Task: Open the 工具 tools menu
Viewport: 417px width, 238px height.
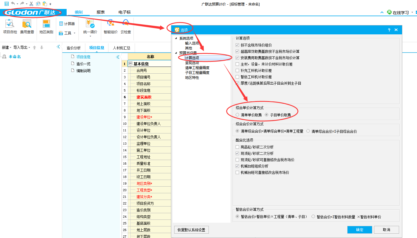Action: [67, 33]
